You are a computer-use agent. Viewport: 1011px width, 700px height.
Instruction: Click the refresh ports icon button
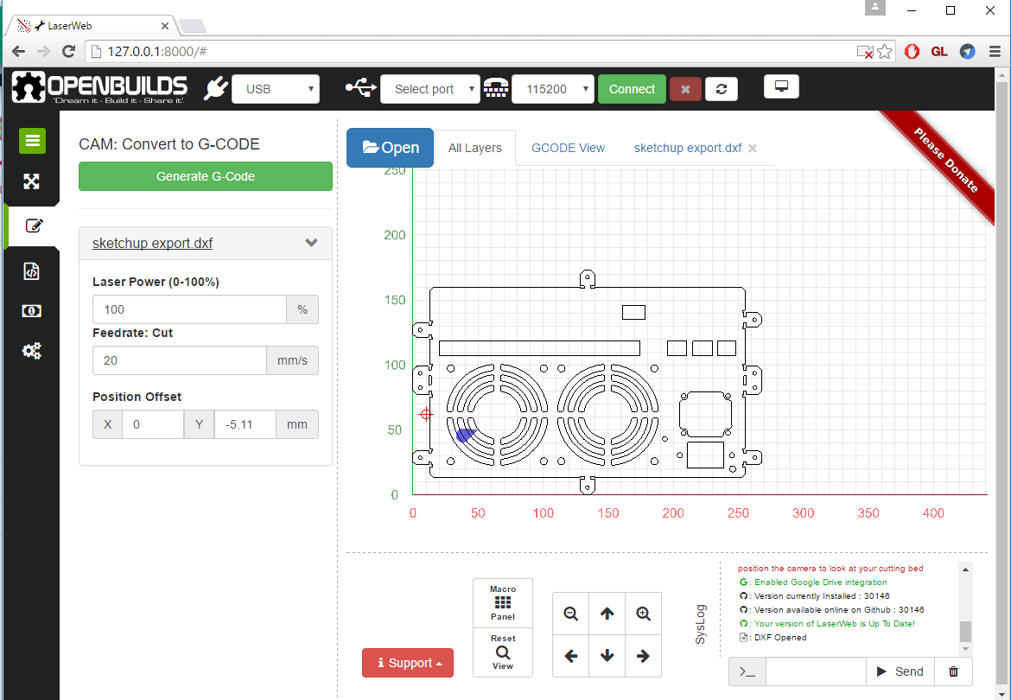pos(721,89)
